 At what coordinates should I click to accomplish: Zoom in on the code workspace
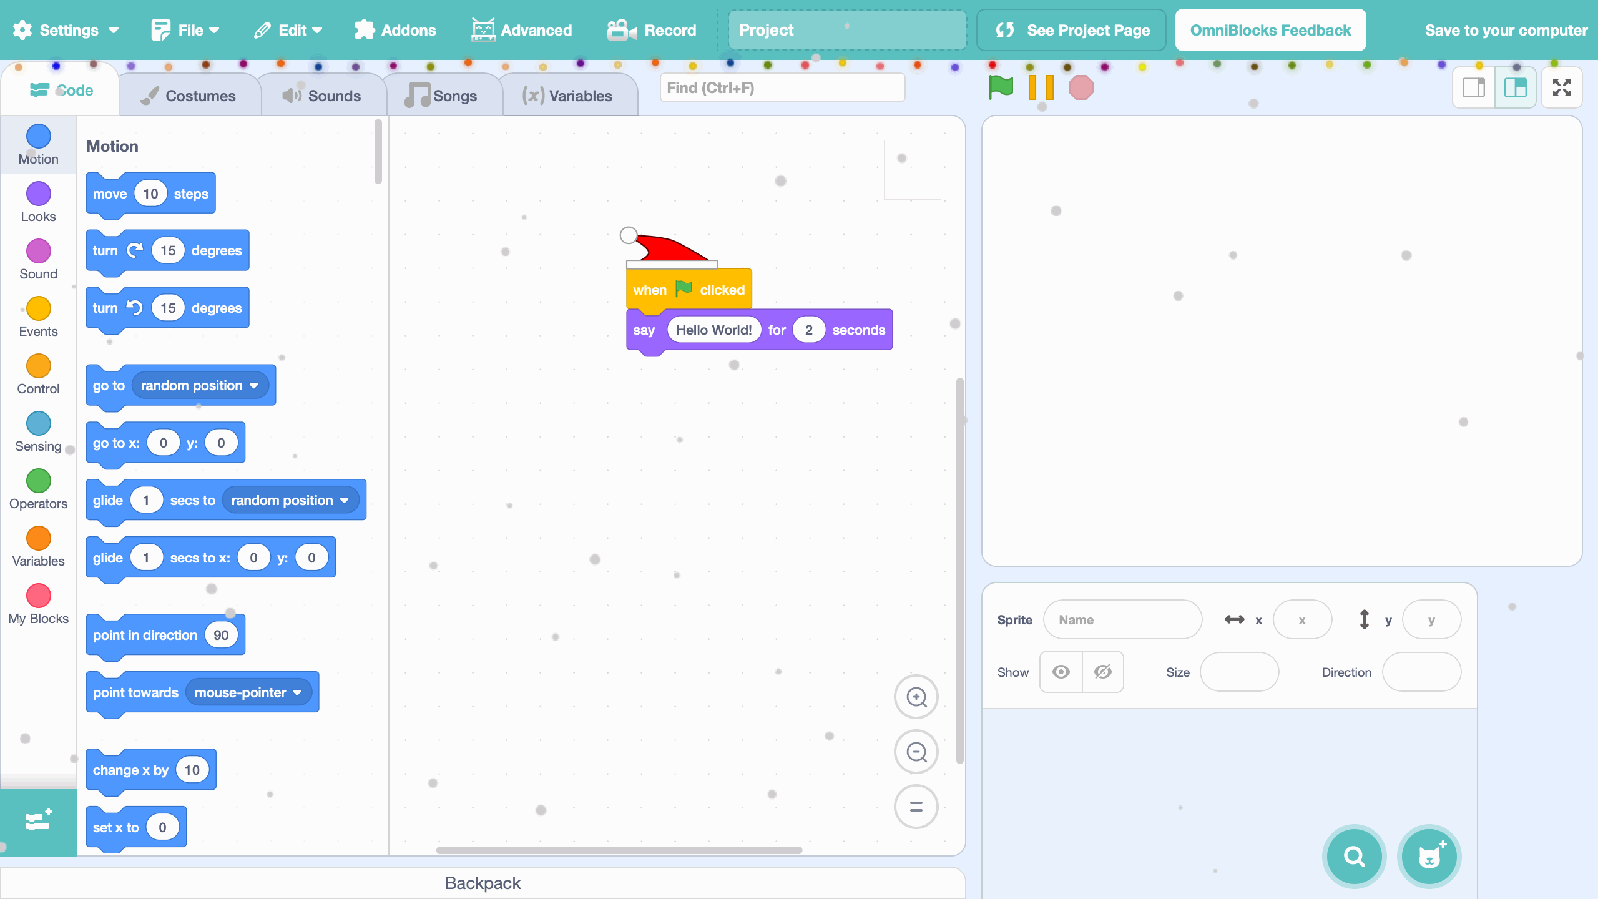(x=916, y=697)
